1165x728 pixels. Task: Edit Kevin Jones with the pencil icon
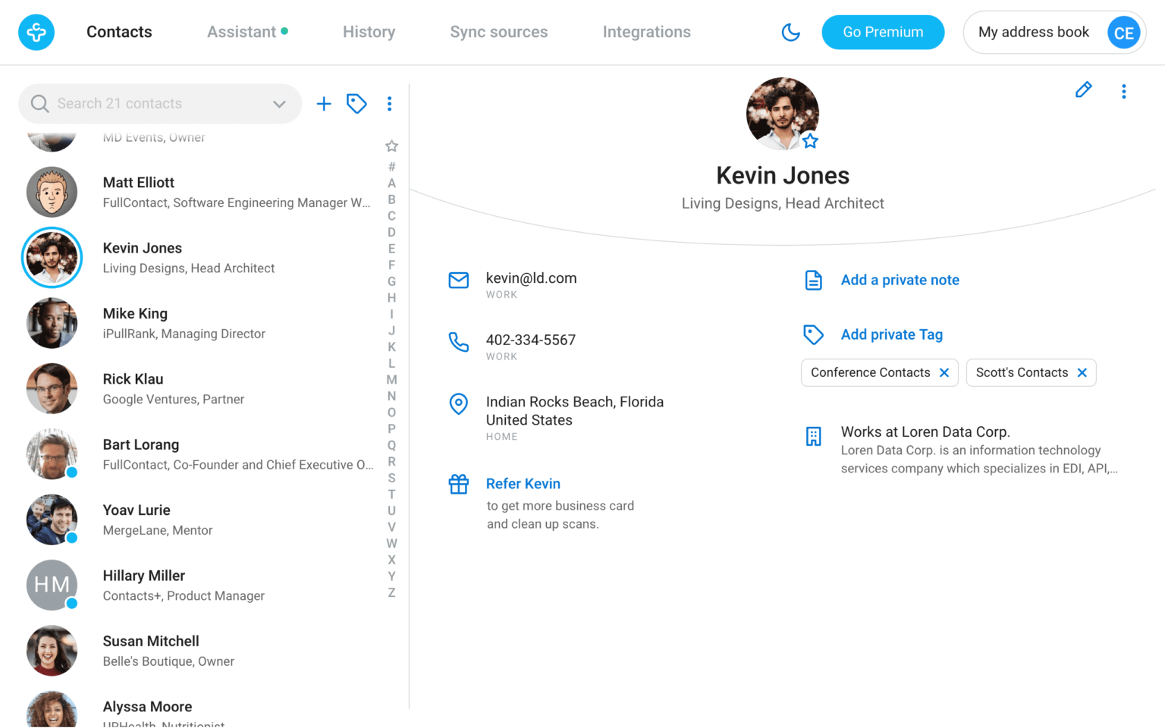(x=1083, y=89)
